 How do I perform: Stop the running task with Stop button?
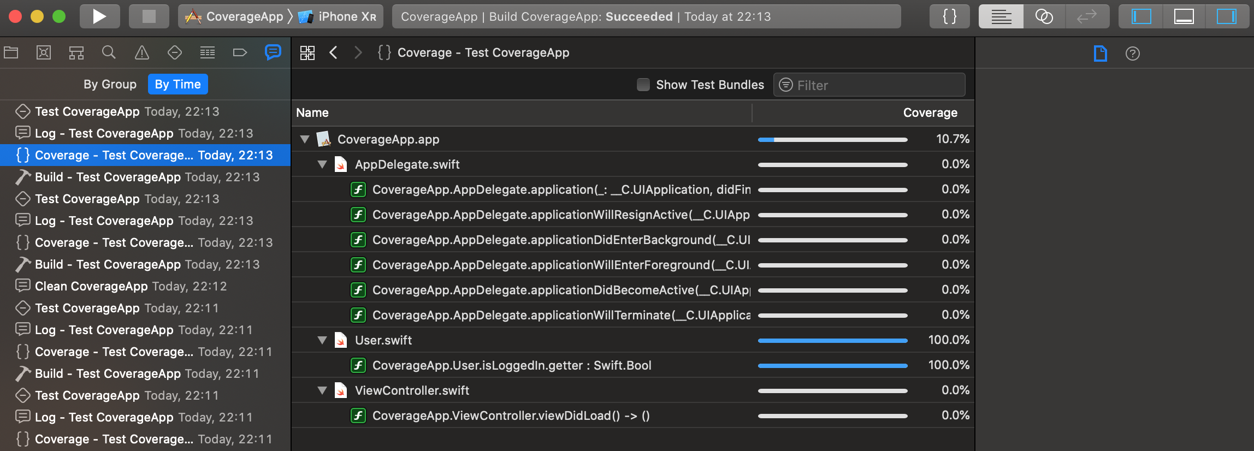tap(149, 16)
